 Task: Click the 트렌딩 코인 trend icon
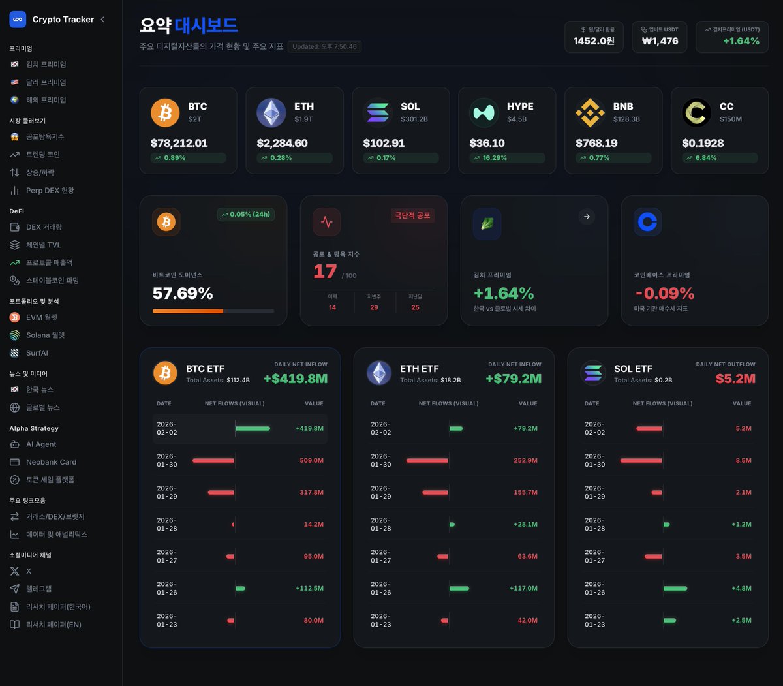pyautogui.click(x=14, y=155)
